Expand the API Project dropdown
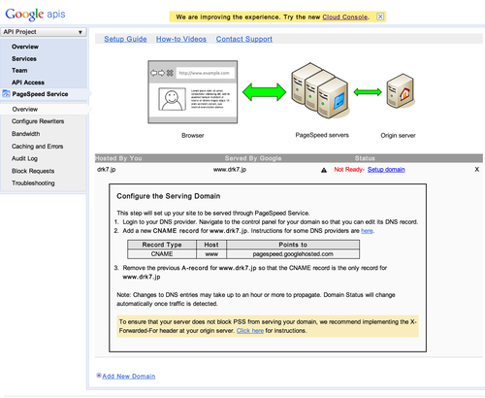485x398 pixels. pos(44,32)
